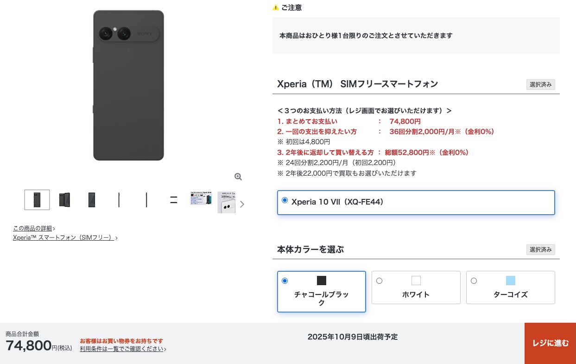The image size is (576, 364).
Task: Open 利用条件は一覧でご確認ください link
Action: [x=123, y=349]
